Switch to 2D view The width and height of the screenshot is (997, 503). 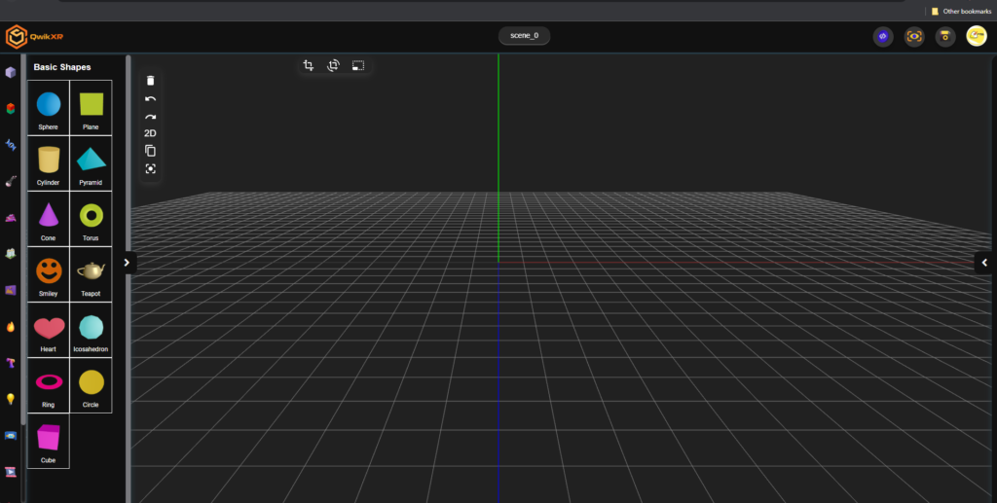point(150,133)
